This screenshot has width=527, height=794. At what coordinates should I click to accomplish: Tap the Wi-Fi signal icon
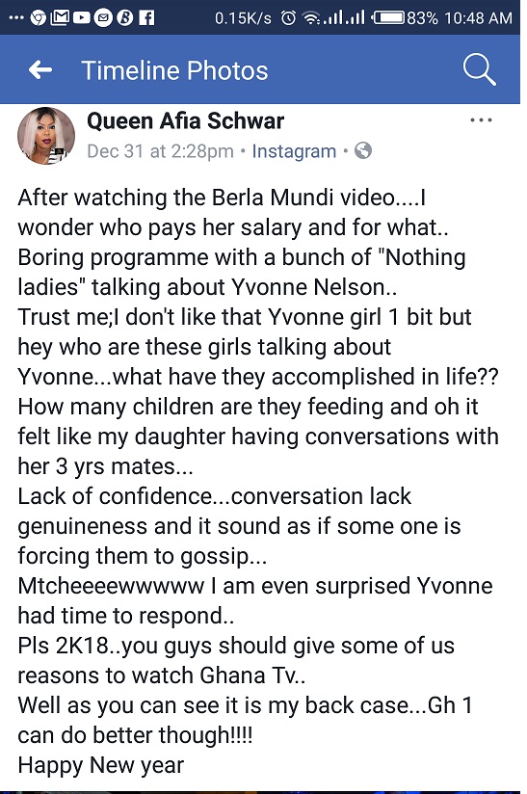coord(311,18)
